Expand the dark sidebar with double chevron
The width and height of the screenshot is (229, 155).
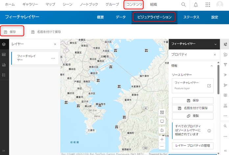coord(4,151)
